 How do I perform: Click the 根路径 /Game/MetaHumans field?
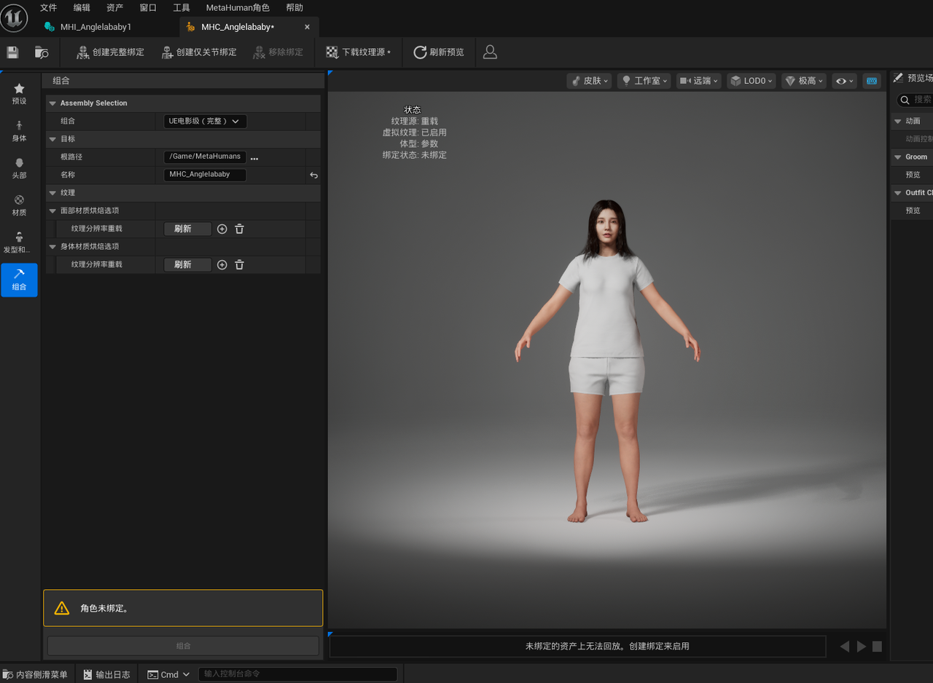click(x=205, y=157)
